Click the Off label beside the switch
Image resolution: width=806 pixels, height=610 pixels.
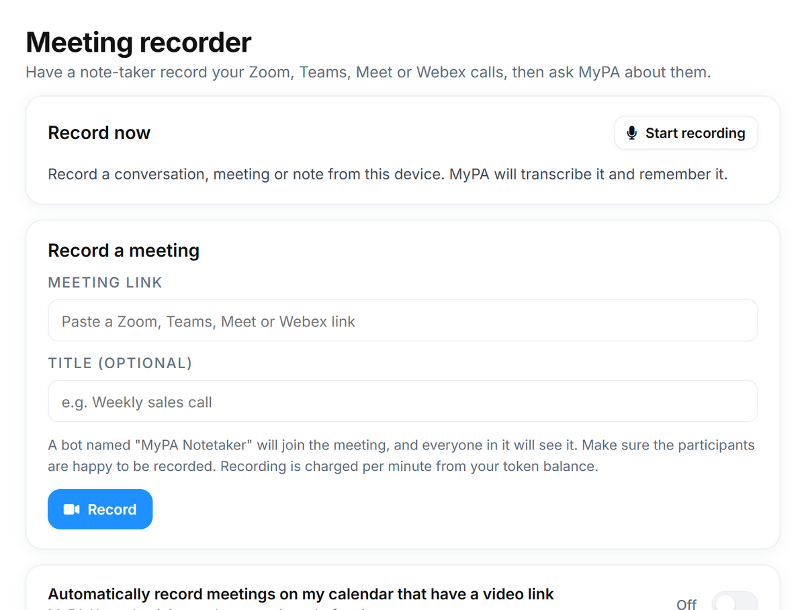(x=686, y=604)
